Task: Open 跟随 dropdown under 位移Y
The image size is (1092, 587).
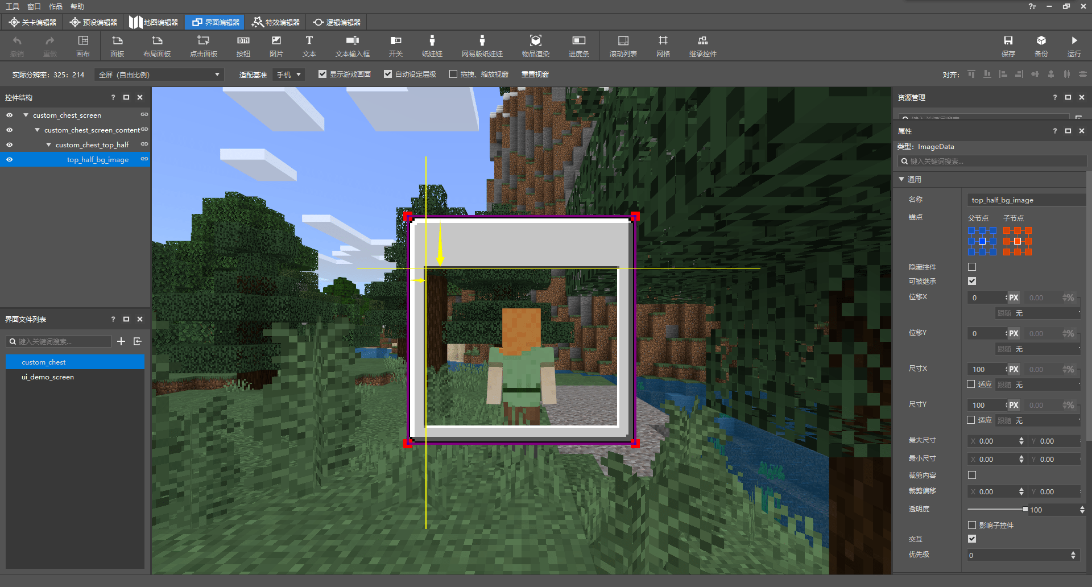Action: click(x=1038, y=349)
